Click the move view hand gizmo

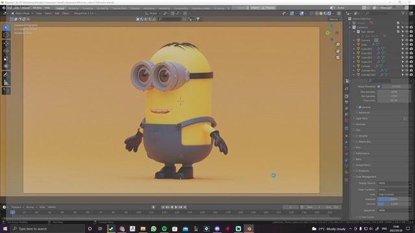pyautogui.click(x=338, y=50)
